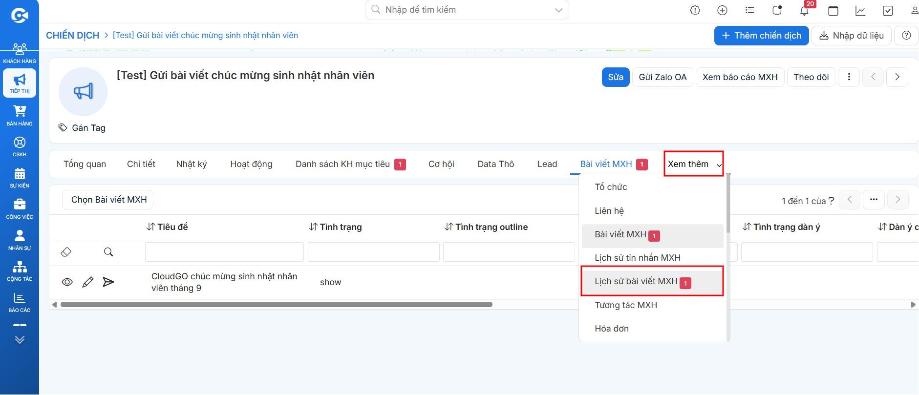
Task: Clear filters with eraser icon
Action: coord(66,252)
